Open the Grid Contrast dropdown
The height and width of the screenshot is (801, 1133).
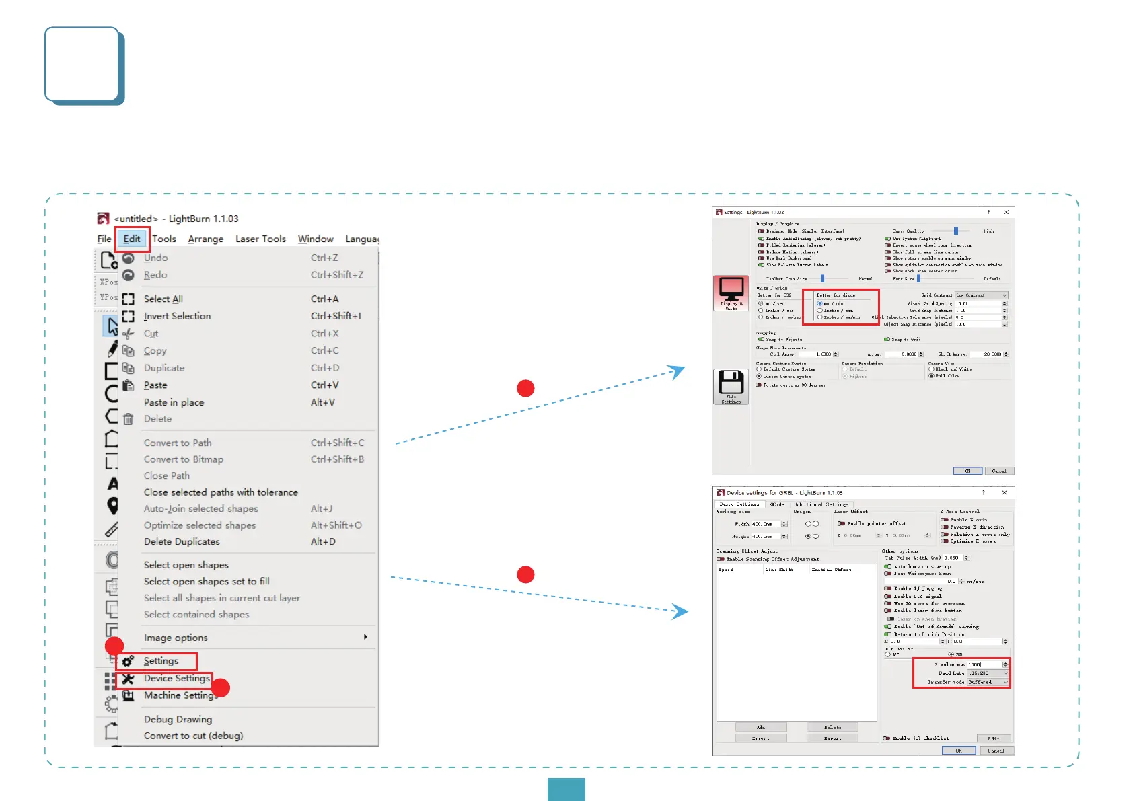982,295
